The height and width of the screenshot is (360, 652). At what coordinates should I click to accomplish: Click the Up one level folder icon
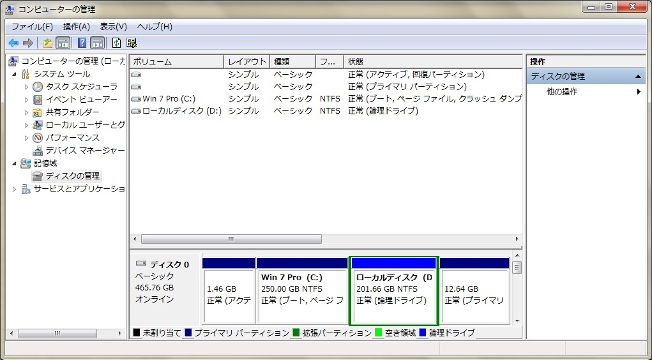48,43
